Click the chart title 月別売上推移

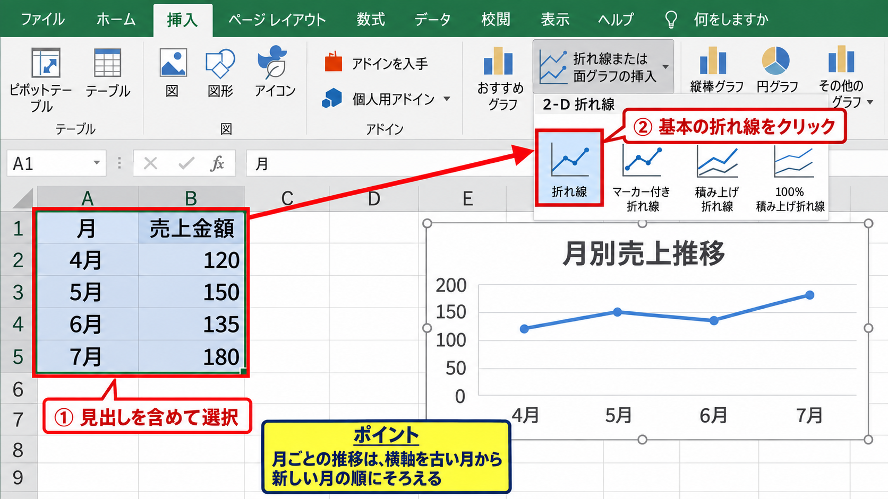[644, 253]
